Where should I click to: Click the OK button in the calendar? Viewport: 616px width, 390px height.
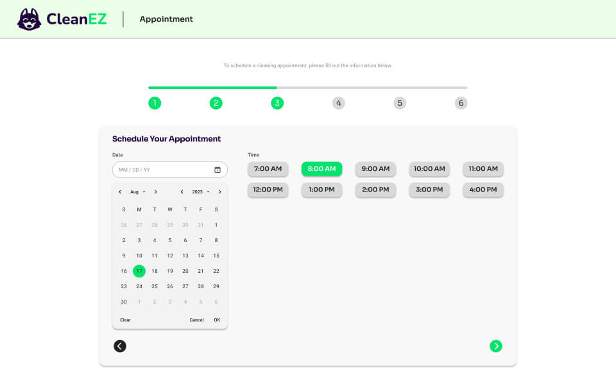pos(217,320)
